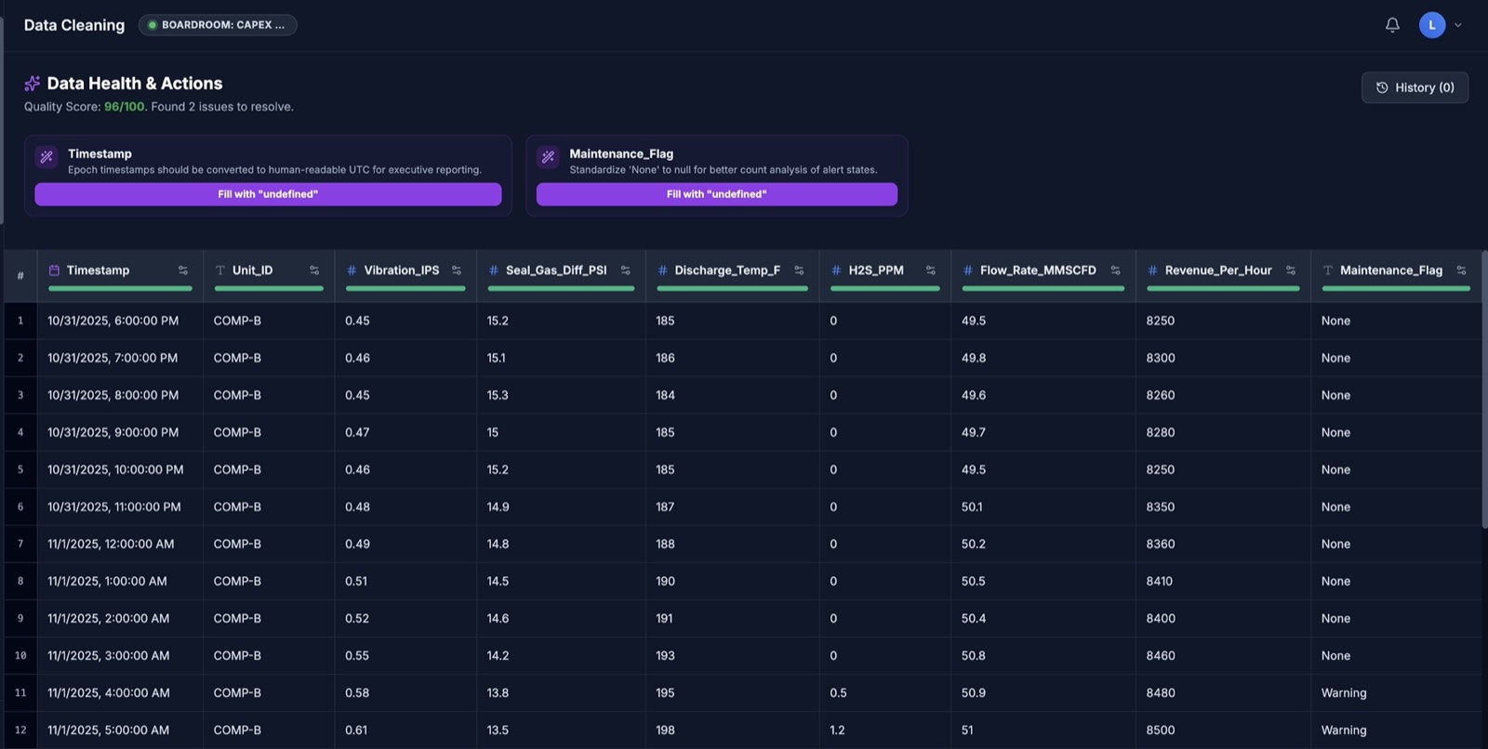The height and width of the screenshot is (749, 1488).
Task: Click the Flow_Rate_MMSCFD number type icon
Action: 968,270
